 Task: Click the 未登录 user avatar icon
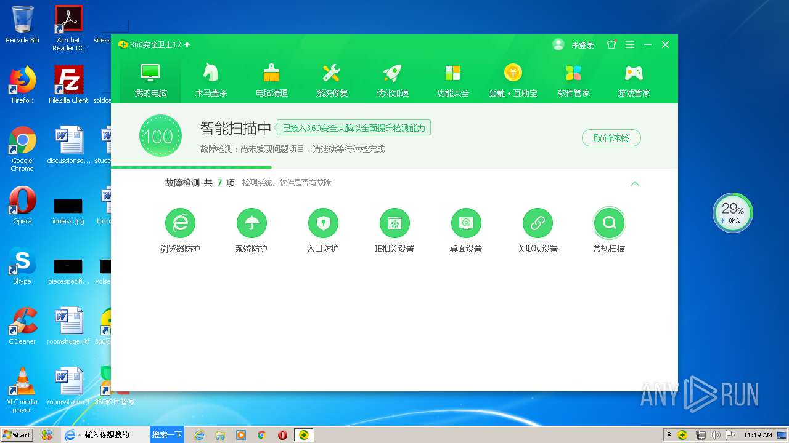coord(558,44)
